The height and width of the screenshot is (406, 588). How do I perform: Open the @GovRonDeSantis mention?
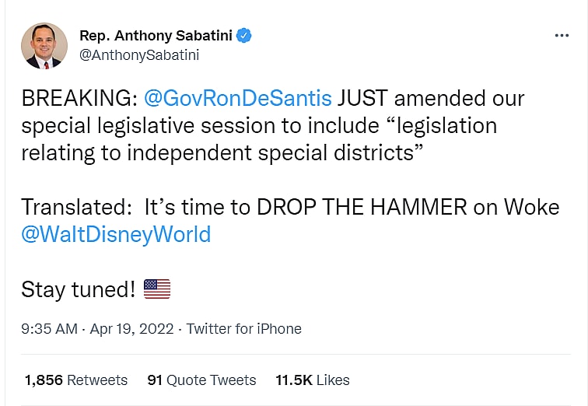(238, 99)
